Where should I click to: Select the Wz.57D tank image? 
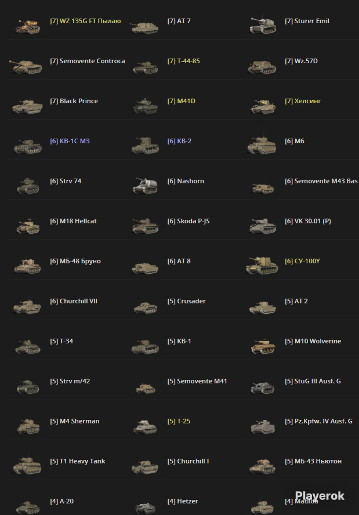pyautogui.click(x=262, y=67)
